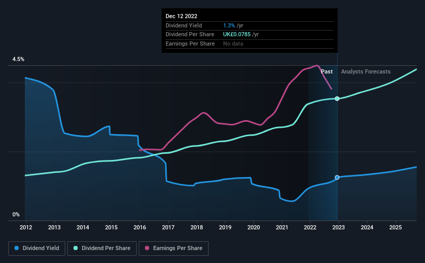425x263 pixels.
Task: Click the 2013 x-axis label
Action: tap(54, 227)
